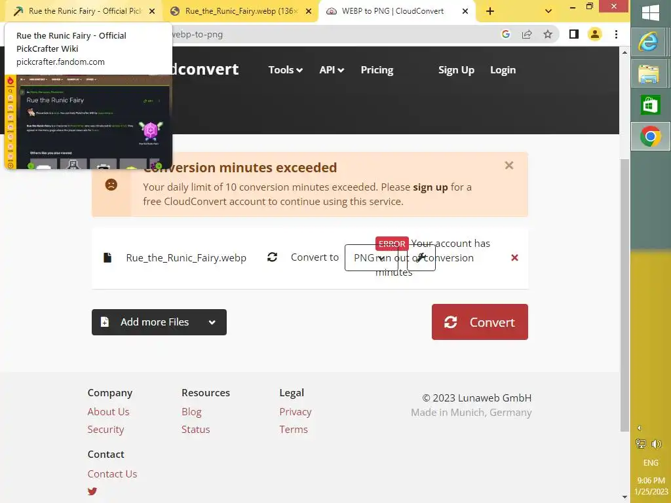Click file icon beside Rue_the_Runic_Fairy.webp
The height and width of the screenshot is (503, 671).
click(x=107, y=257)
